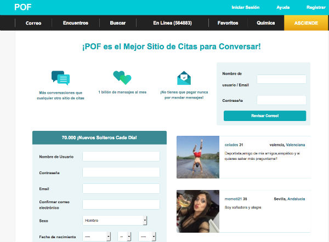Go to the Encuentros tab
Viewport: 329px width, 242px height.
click(76, 23)
